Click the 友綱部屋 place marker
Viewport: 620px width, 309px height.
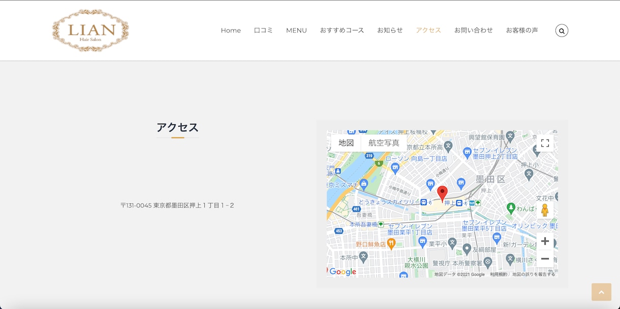pyautogui.click(x=467, y=249)
